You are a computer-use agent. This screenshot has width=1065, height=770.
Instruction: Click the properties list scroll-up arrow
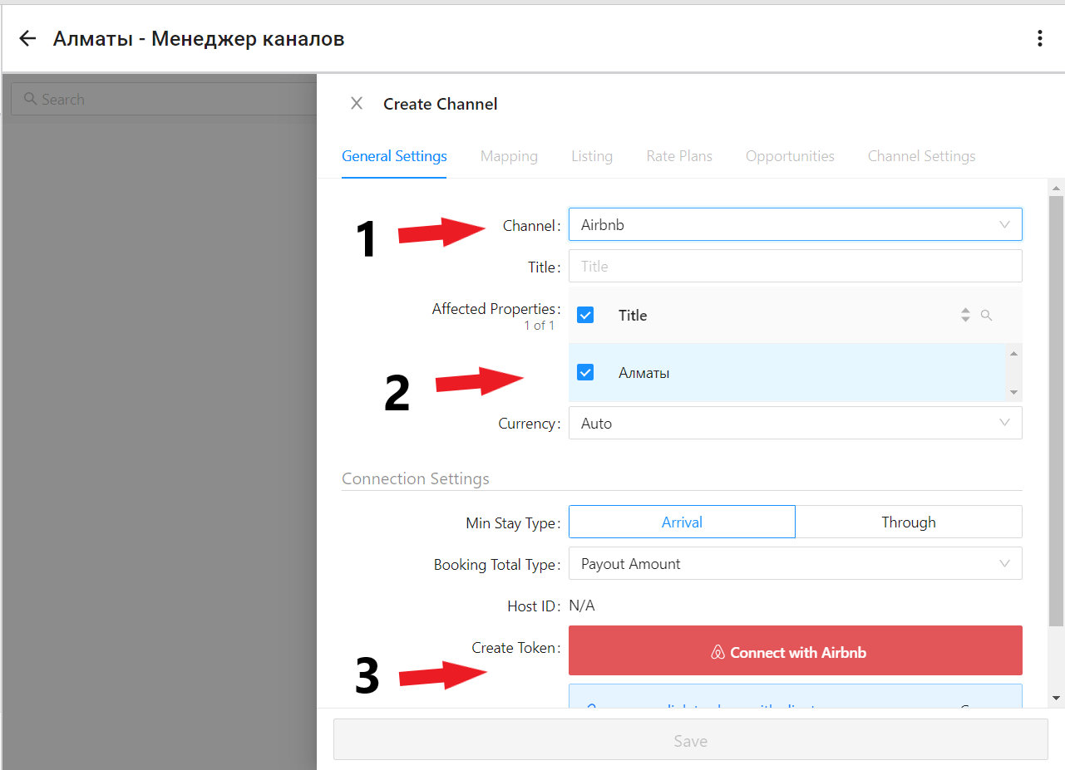pyautogui.click(x=1013, y=353)
